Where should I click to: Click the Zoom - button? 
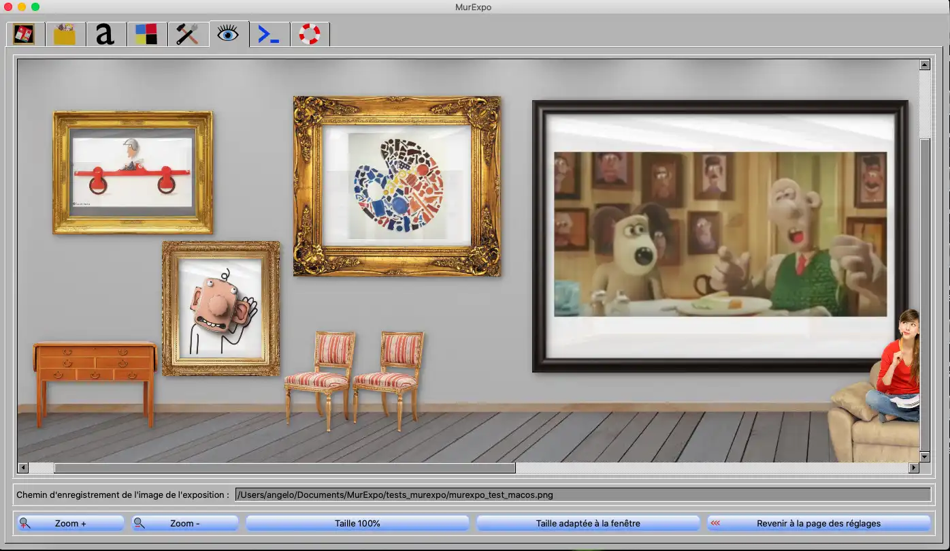(185, 524)
